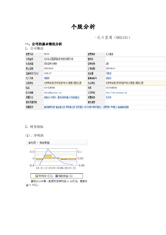Click the stock code cell 002151

(47, 54)
